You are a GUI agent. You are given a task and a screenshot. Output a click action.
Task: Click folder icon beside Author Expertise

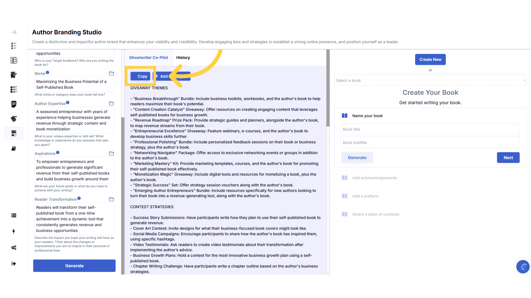tap(111, 103)
